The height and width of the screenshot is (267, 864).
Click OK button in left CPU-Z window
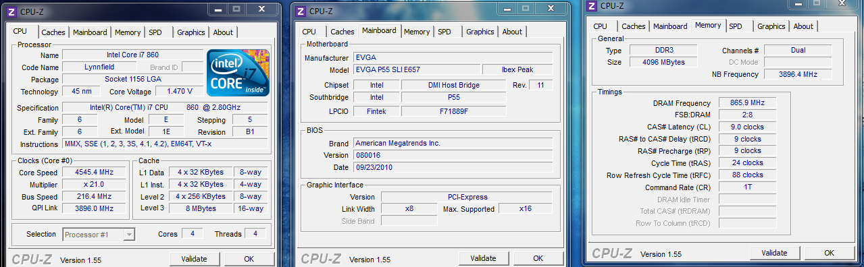point(249,259)
